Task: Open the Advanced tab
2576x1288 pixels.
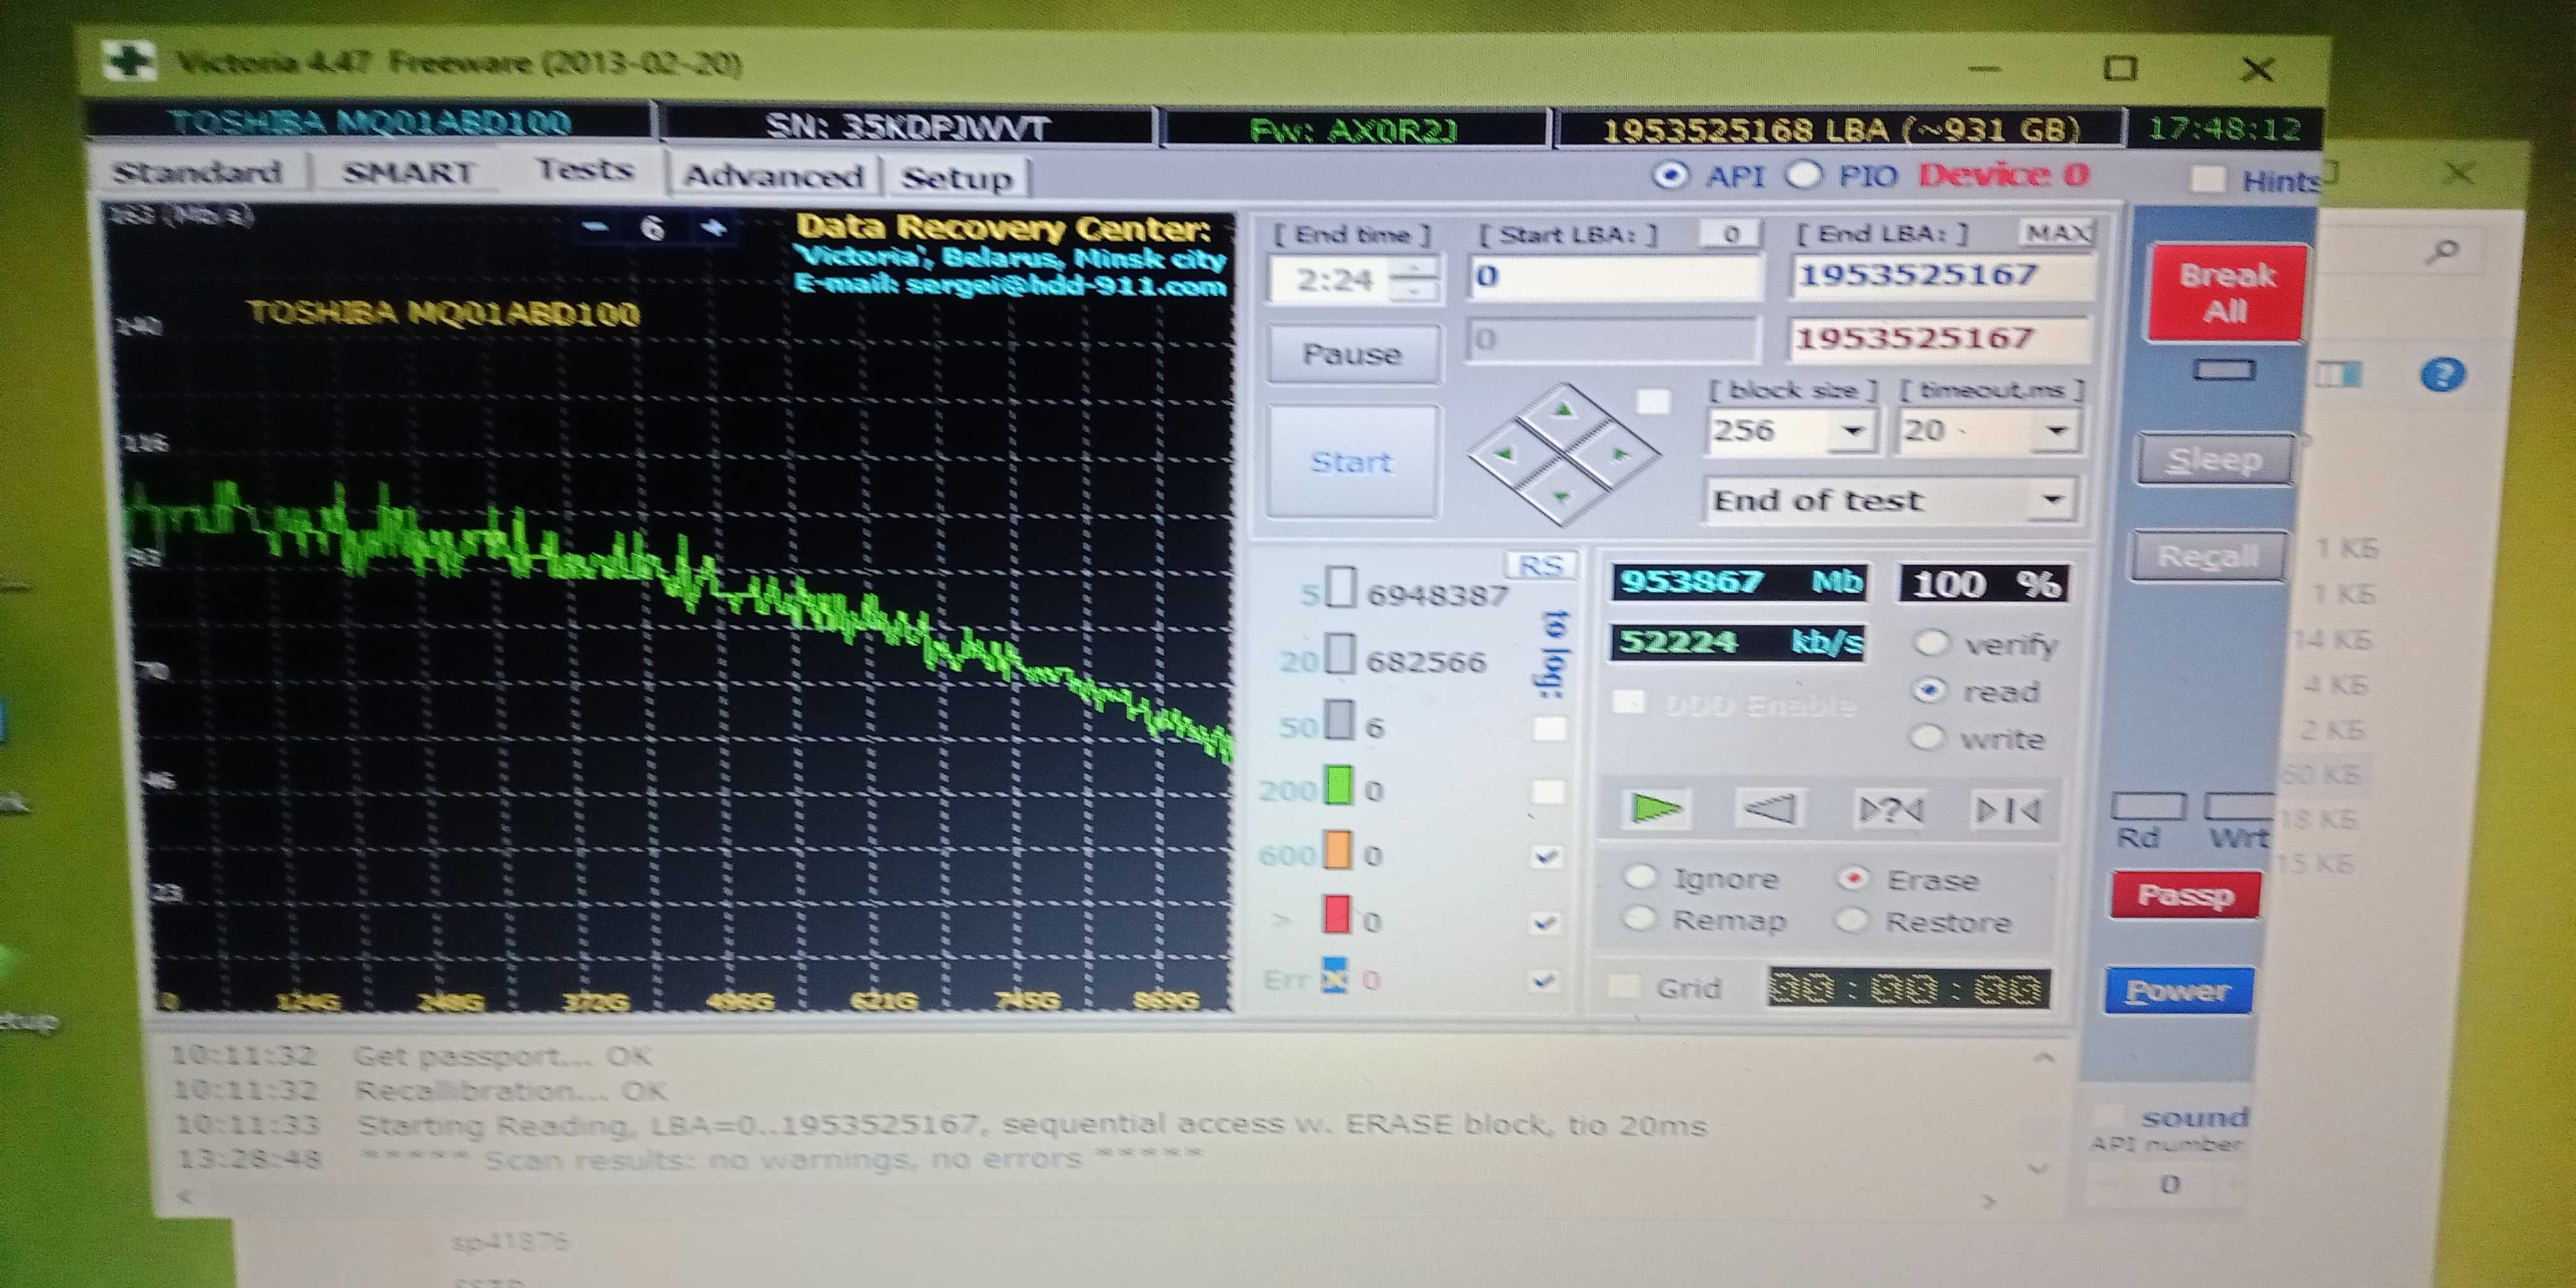Action: pos(773,177)
